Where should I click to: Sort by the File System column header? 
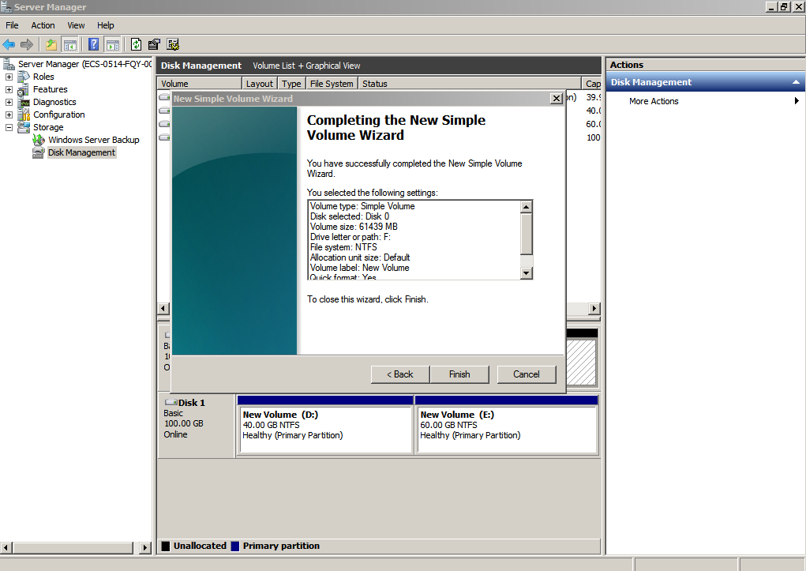(332, 84)
